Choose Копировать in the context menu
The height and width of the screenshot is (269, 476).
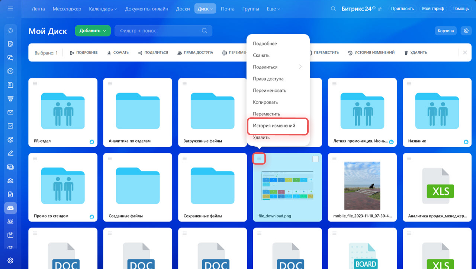(278, 102)
